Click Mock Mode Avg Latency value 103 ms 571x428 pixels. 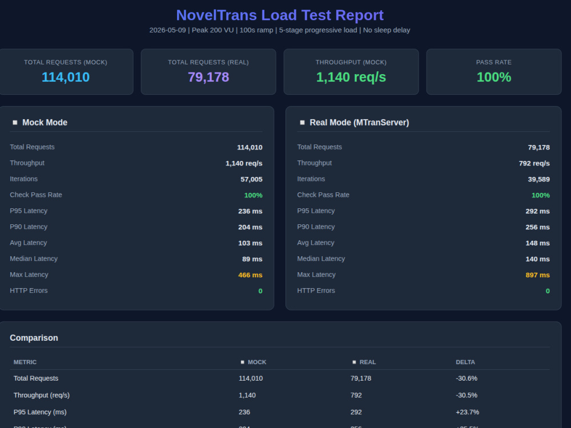(x=250, y=243)
